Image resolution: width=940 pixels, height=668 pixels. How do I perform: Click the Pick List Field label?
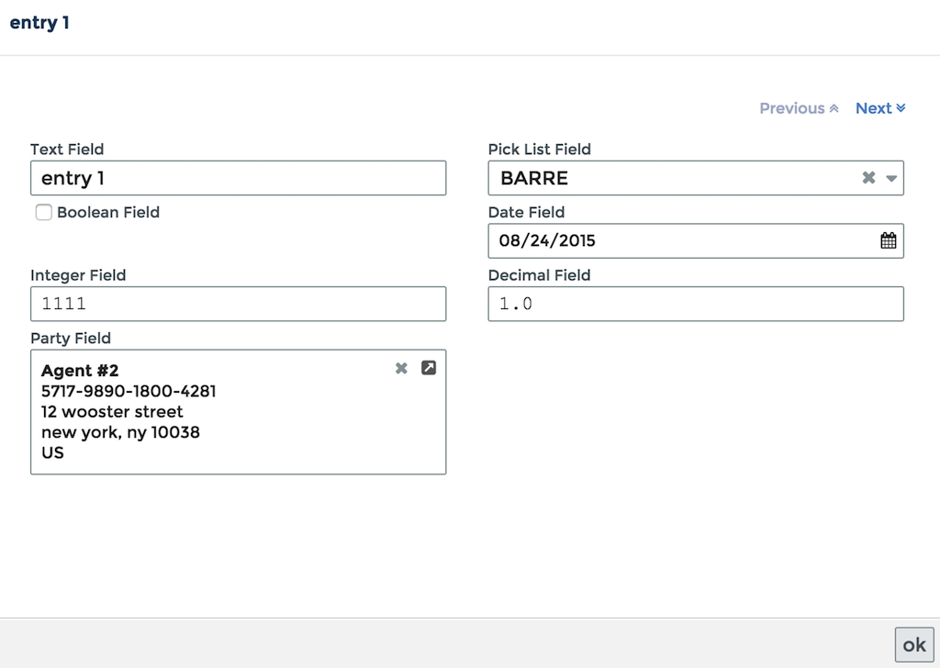pos(540,150)
